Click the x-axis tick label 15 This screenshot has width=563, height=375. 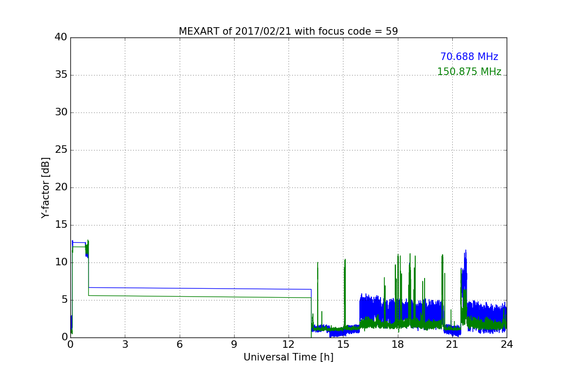tap(343, 344)
